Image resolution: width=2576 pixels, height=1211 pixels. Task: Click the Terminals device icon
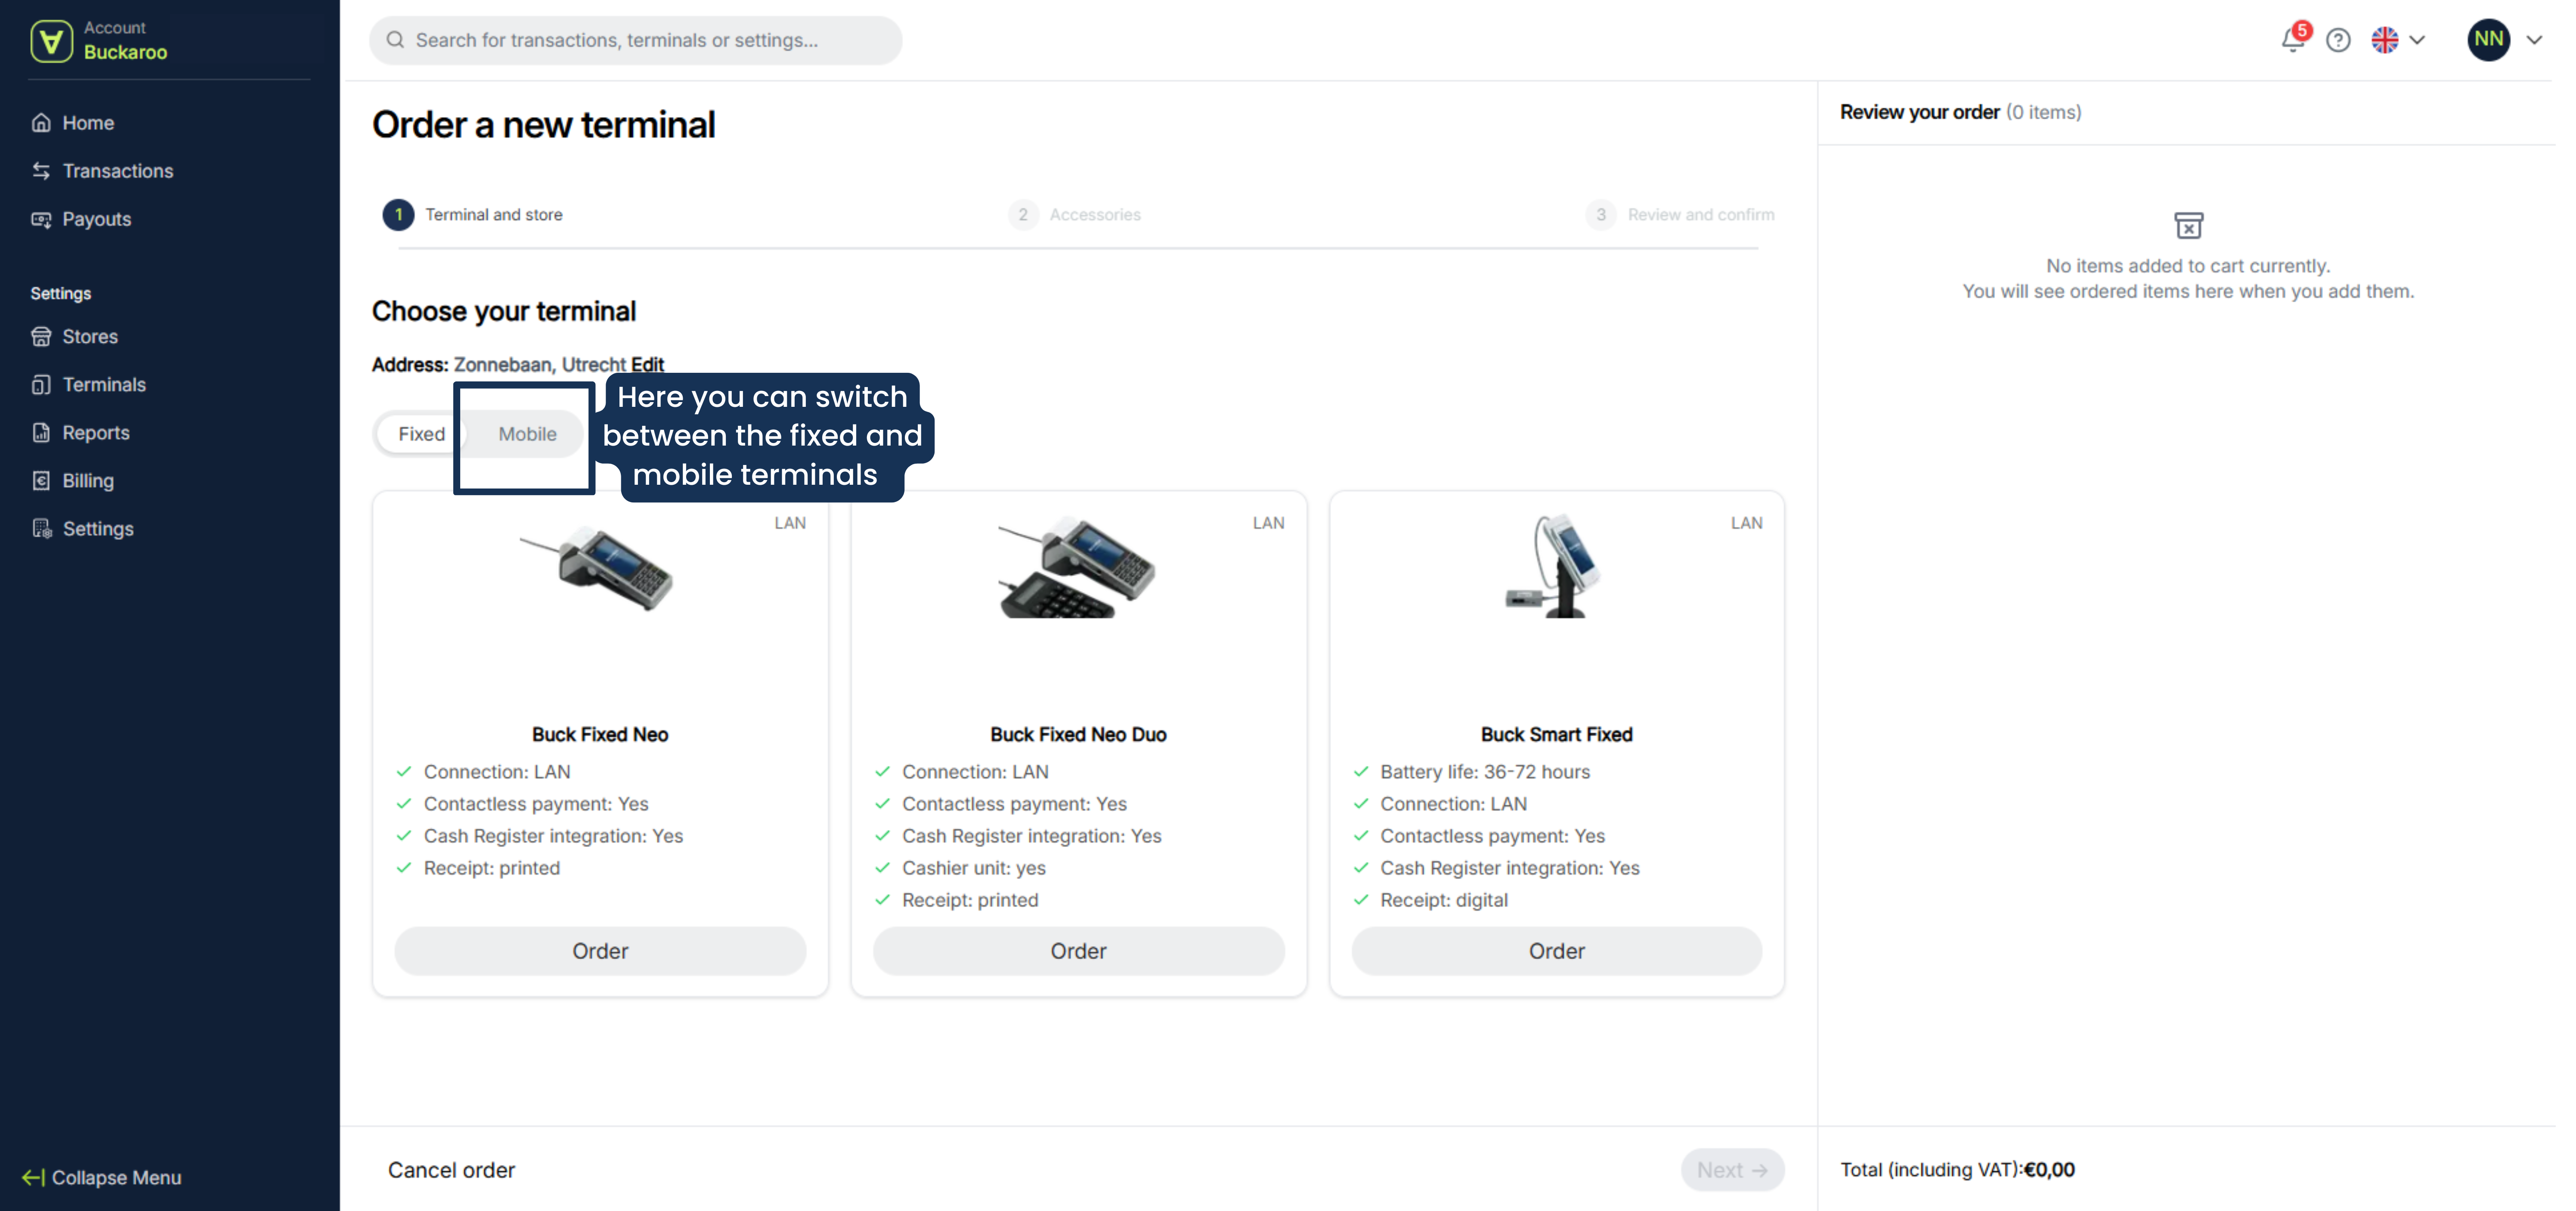point(41,385)
